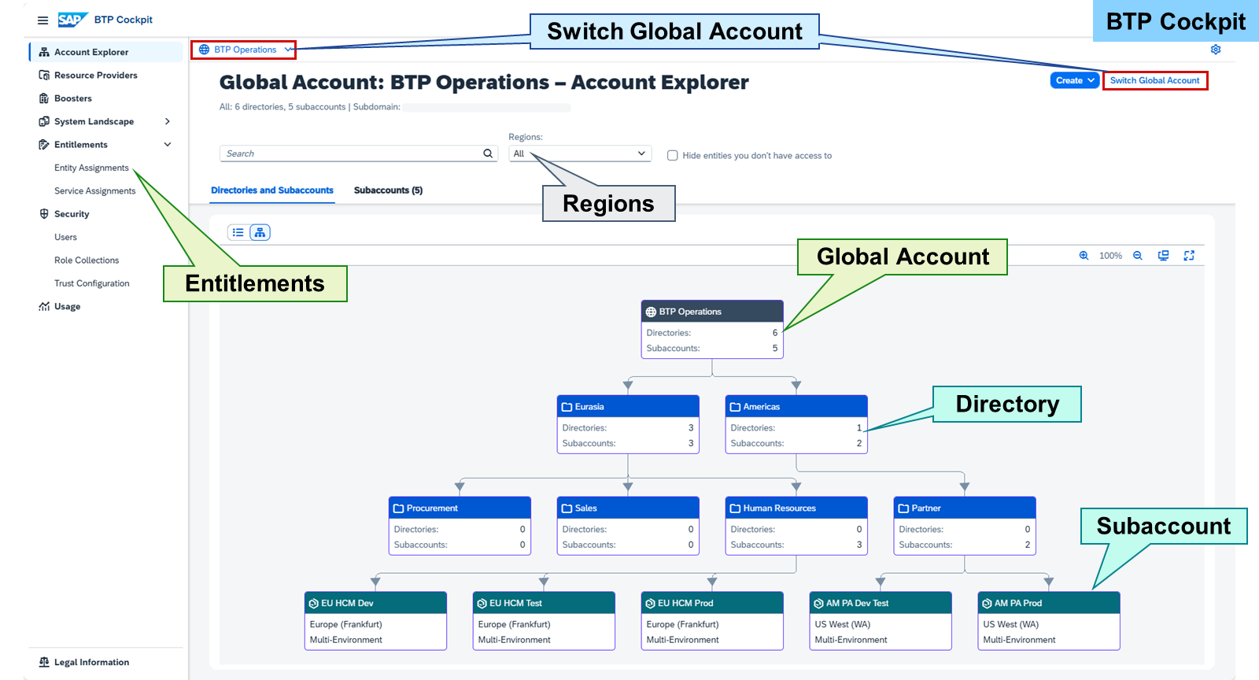Click the Search input field
The image size is (1259, 680).
pyautogui.click(x=358, y=153)
